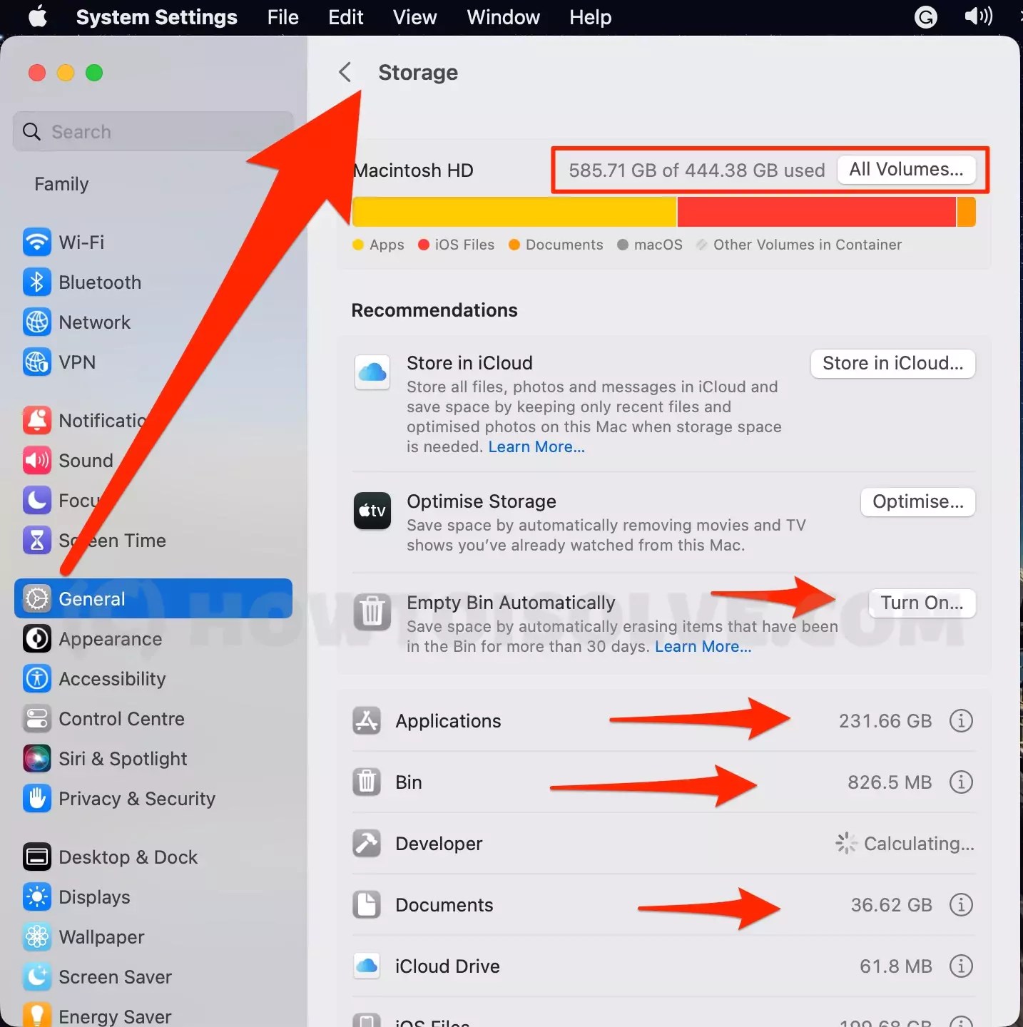The height and width of the screenshot is (1027, 1023).
Task: Click the '231.66 GB' Applications size
Action: [x=885, y=721]
